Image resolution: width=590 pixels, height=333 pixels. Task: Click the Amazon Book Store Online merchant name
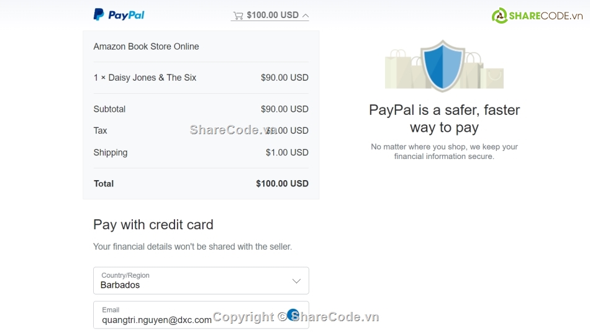pos(146,47)
